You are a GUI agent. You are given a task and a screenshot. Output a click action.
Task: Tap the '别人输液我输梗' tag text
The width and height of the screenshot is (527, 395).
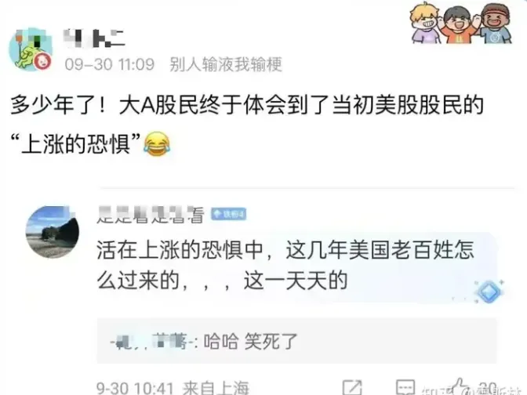point(226,64)
